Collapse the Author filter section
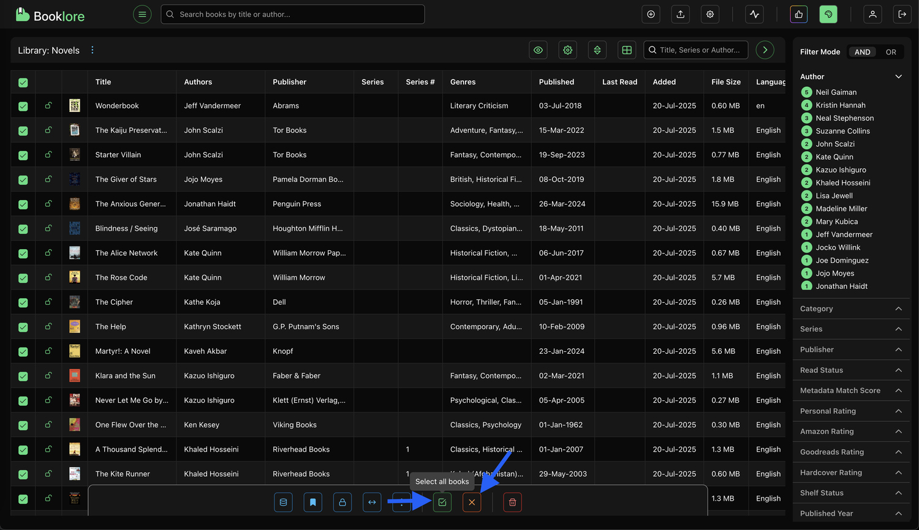919x530 pixels. pyautogui.click(x=898, y=77)
